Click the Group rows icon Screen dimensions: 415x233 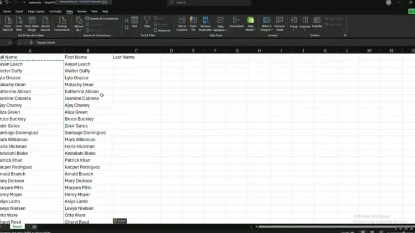pyautogui.click(x=293, y=20)
